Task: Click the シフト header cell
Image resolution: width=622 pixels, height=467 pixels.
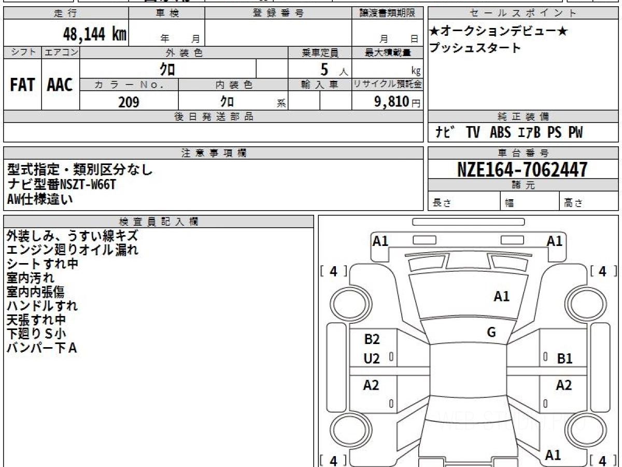Action: [x=22, y=52]
